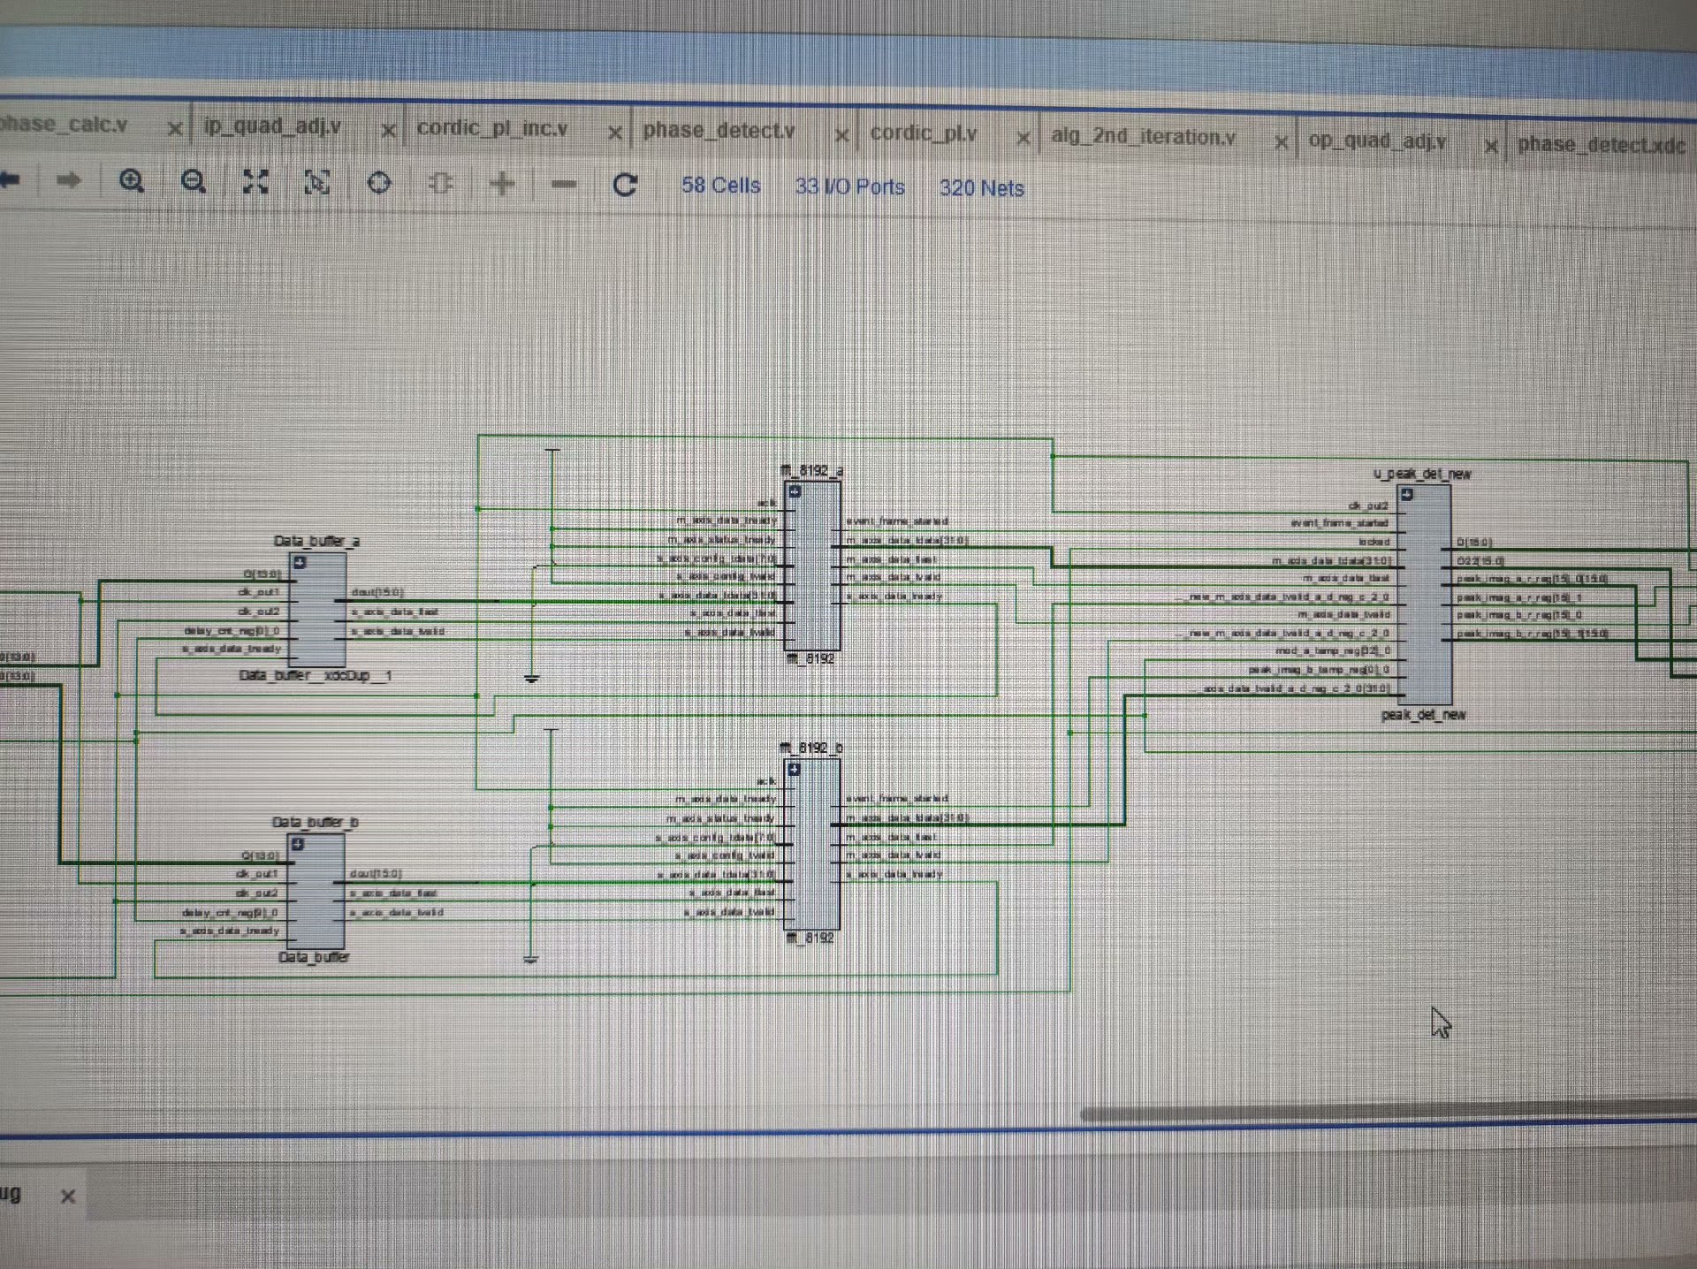
Task: Click the Zoom In magnifier icon
Action: (x=132, y=181)
